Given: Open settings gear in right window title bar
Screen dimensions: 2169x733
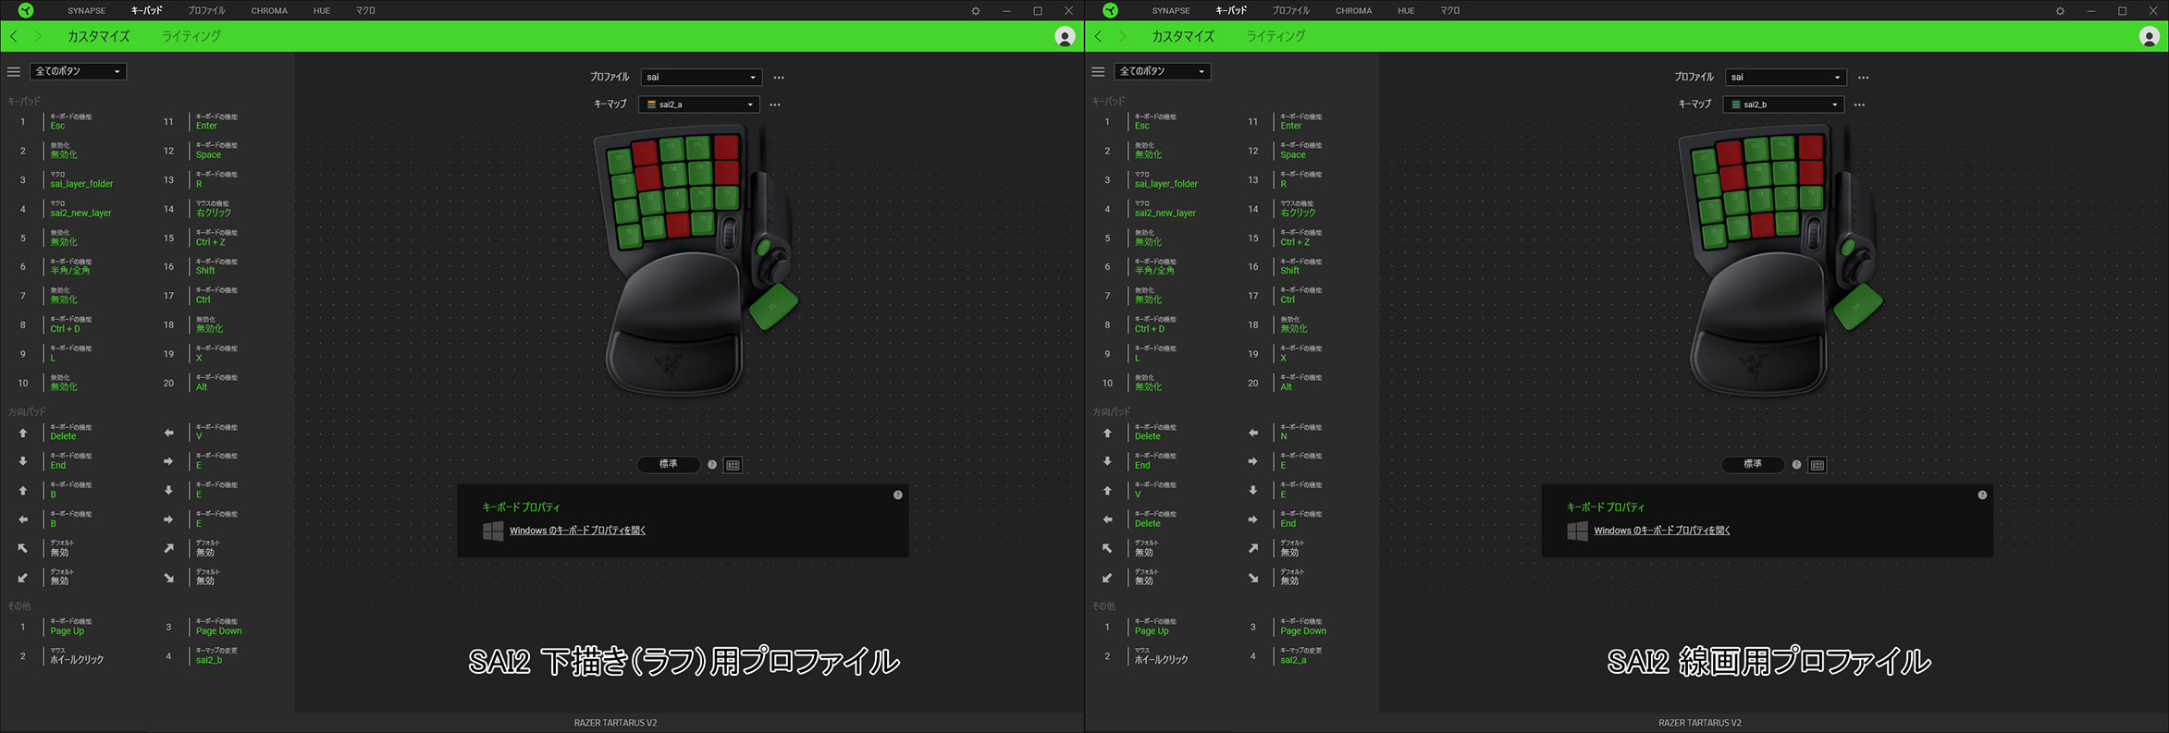Looking at the screenshot, I should 2060,11.
